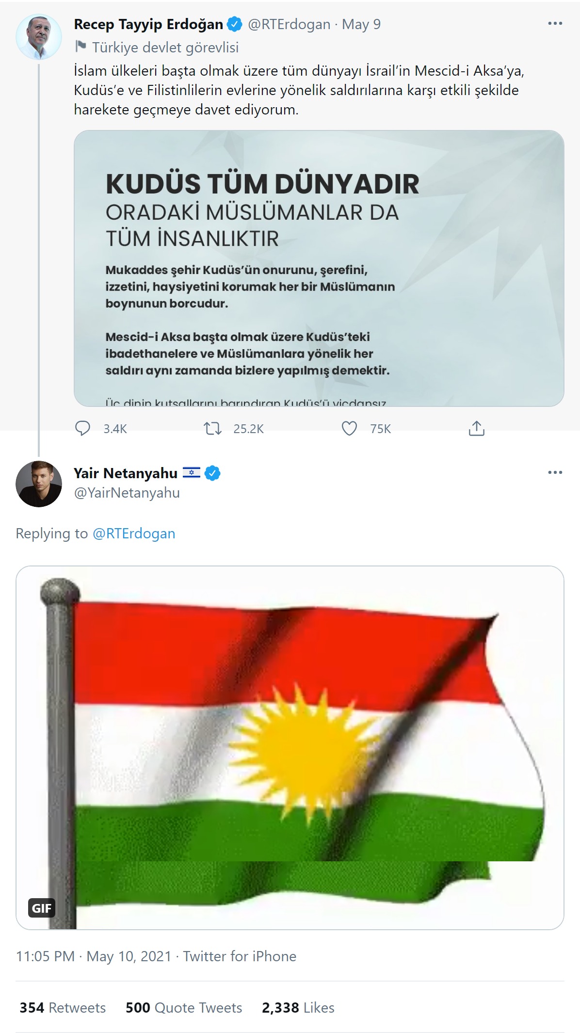Like Erdoğan's tweet with the heart icon

coord(349,428)
